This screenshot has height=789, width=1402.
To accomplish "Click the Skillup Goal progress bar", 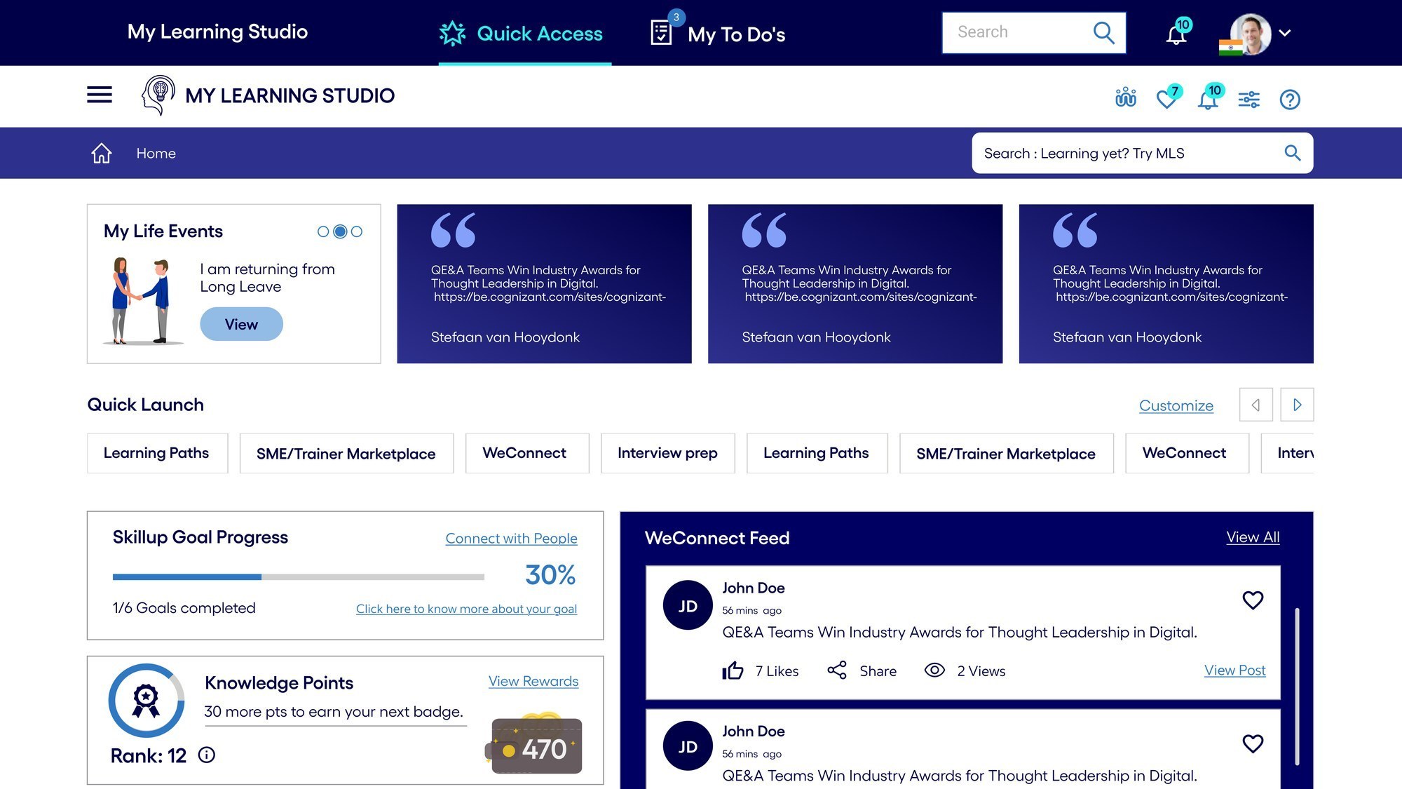I will pos(298,576).
